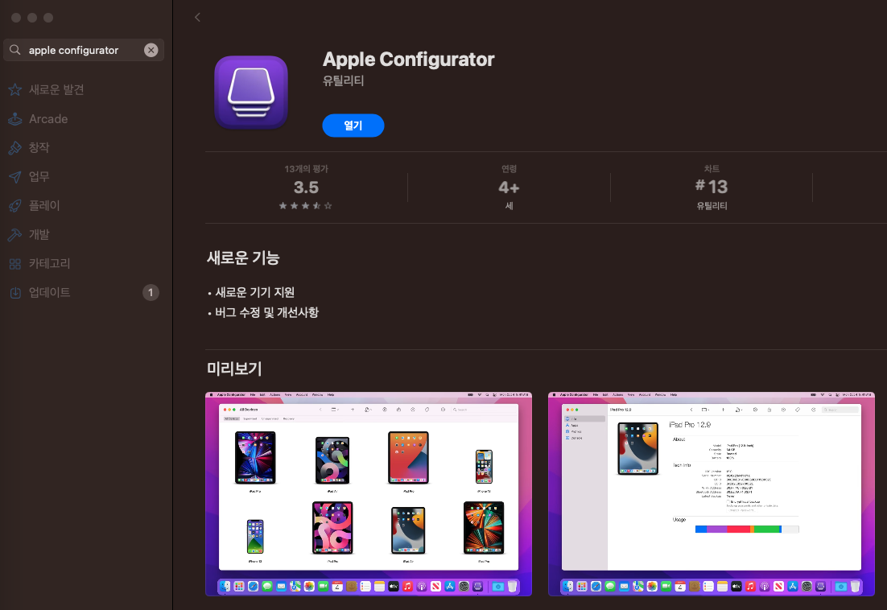Select the Arcade joystick icon
The height and width of the screenshot is (610, 887).
tap(15, 119)
